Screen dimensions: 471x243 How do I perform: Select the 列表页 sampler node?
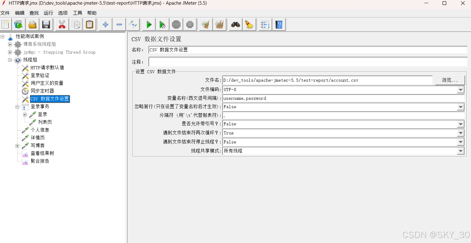(45, 122)
